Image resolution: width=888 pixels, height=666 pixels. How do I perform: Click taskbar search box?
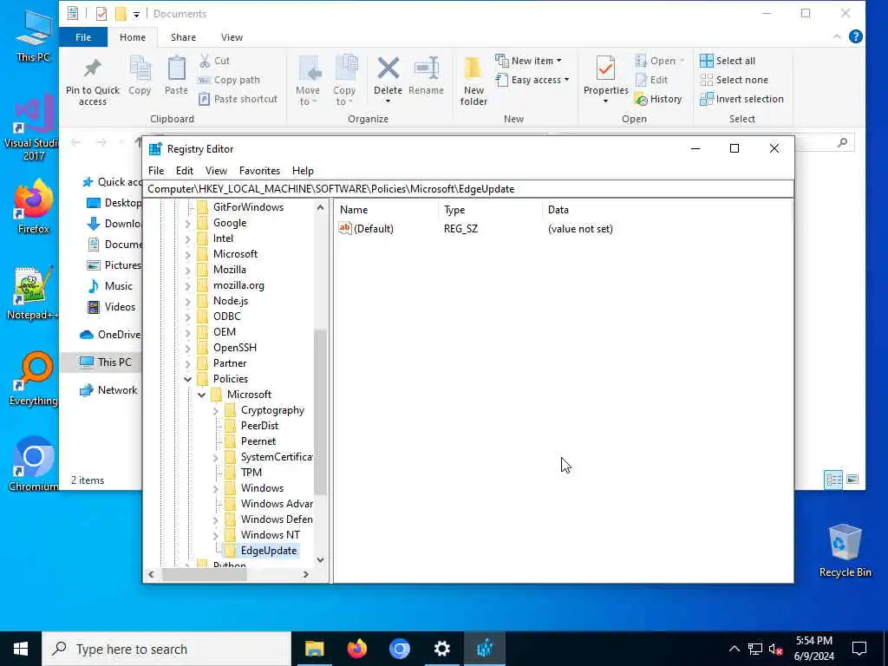(166, 649)
